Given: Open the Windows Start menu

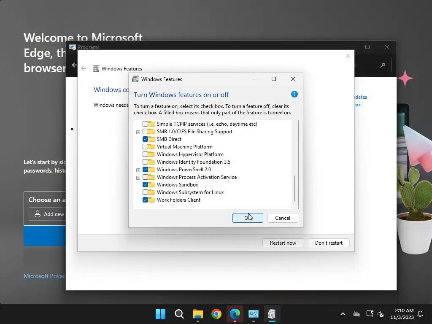Looking at the screenshot, I should pos(160,314).
